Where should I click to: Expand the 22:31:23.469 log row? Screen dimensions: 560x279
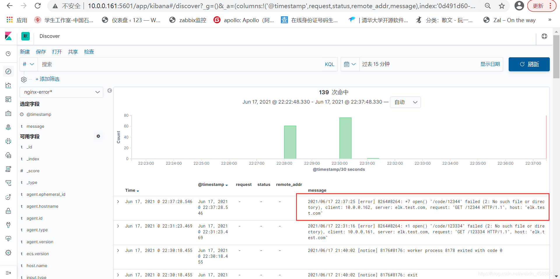(x=118, y=226)
